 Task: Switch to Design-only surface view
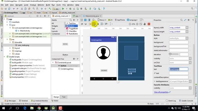[x=82, y=20]
